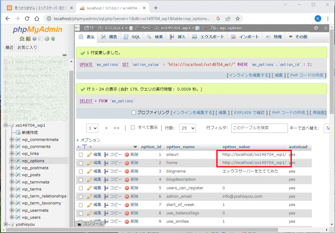The height and width of the screenshot is (233, 335).
Task: Click the phpMyAdmin home icon
Action: pos(22,39)
